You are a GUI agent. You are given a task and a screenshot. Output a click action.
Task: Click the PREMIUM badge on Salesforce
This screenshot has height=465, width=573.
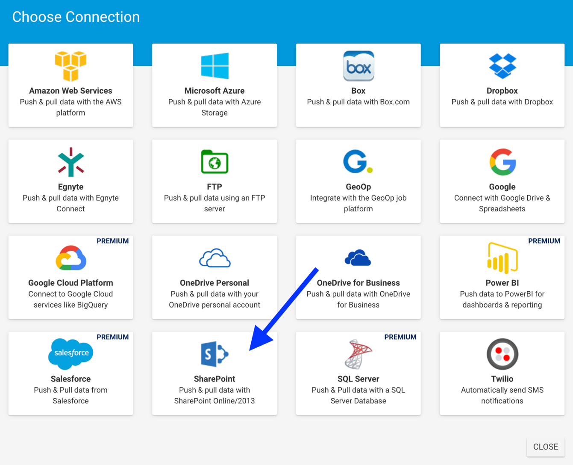(113, 337)
